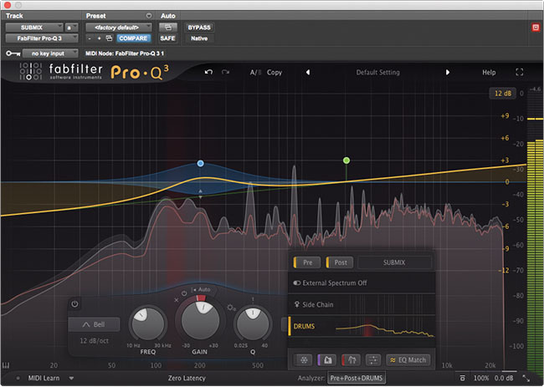Toggle the spectrum grab icon in analyzer panel
Image resolution: width=544 pixels, height=387 pixels.
pos(326,360)
